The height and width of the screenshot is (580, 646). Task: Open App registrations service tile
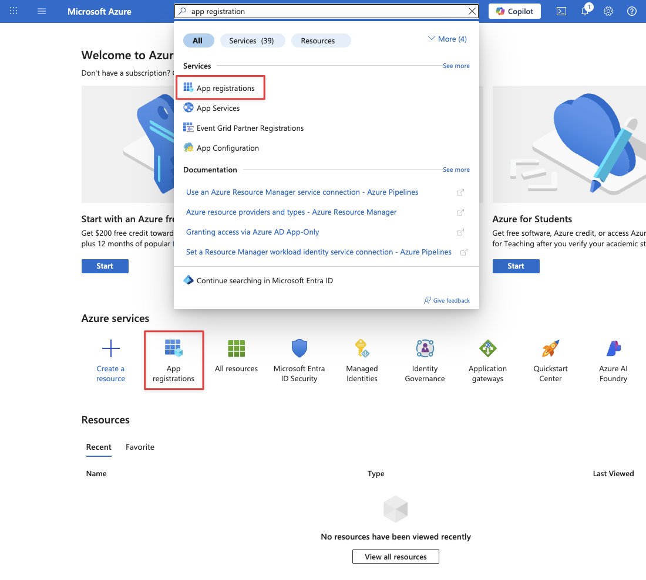(x=173, y=360)
